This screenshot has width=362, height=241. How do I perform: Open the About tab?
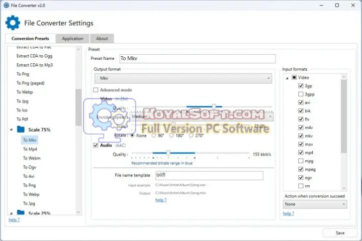coord(102,39)
